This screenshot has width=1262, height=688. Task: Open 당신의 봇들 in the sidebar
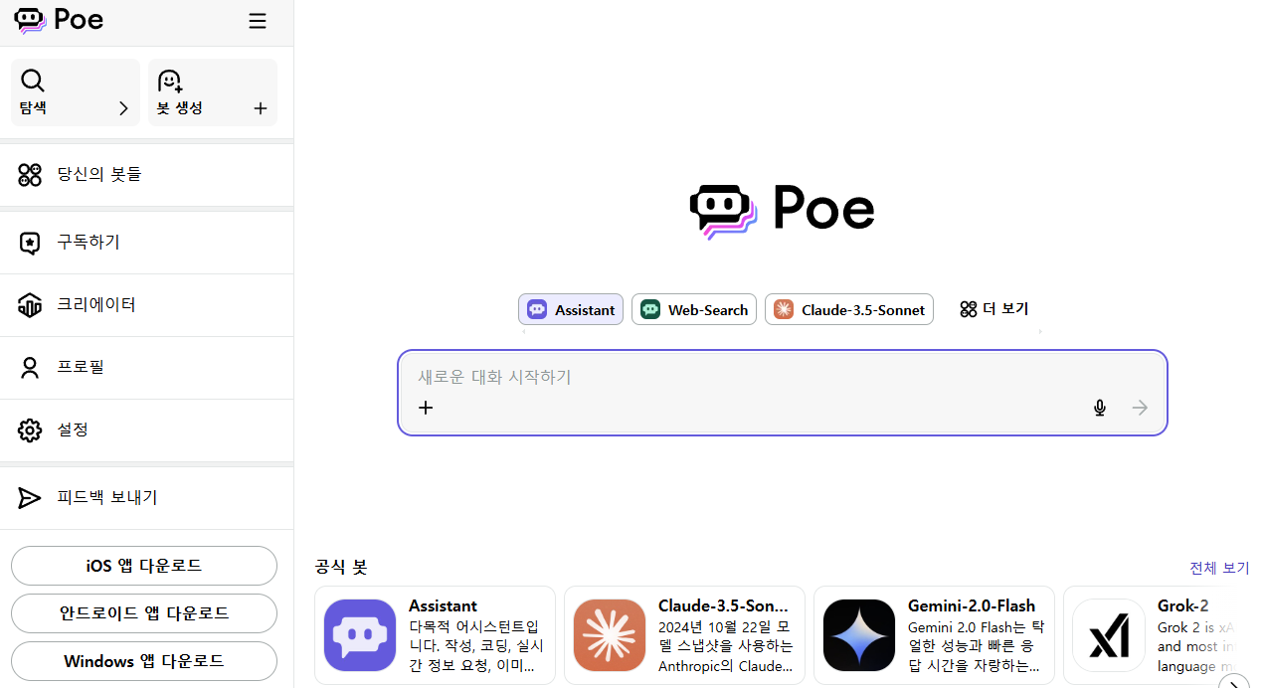147,174
